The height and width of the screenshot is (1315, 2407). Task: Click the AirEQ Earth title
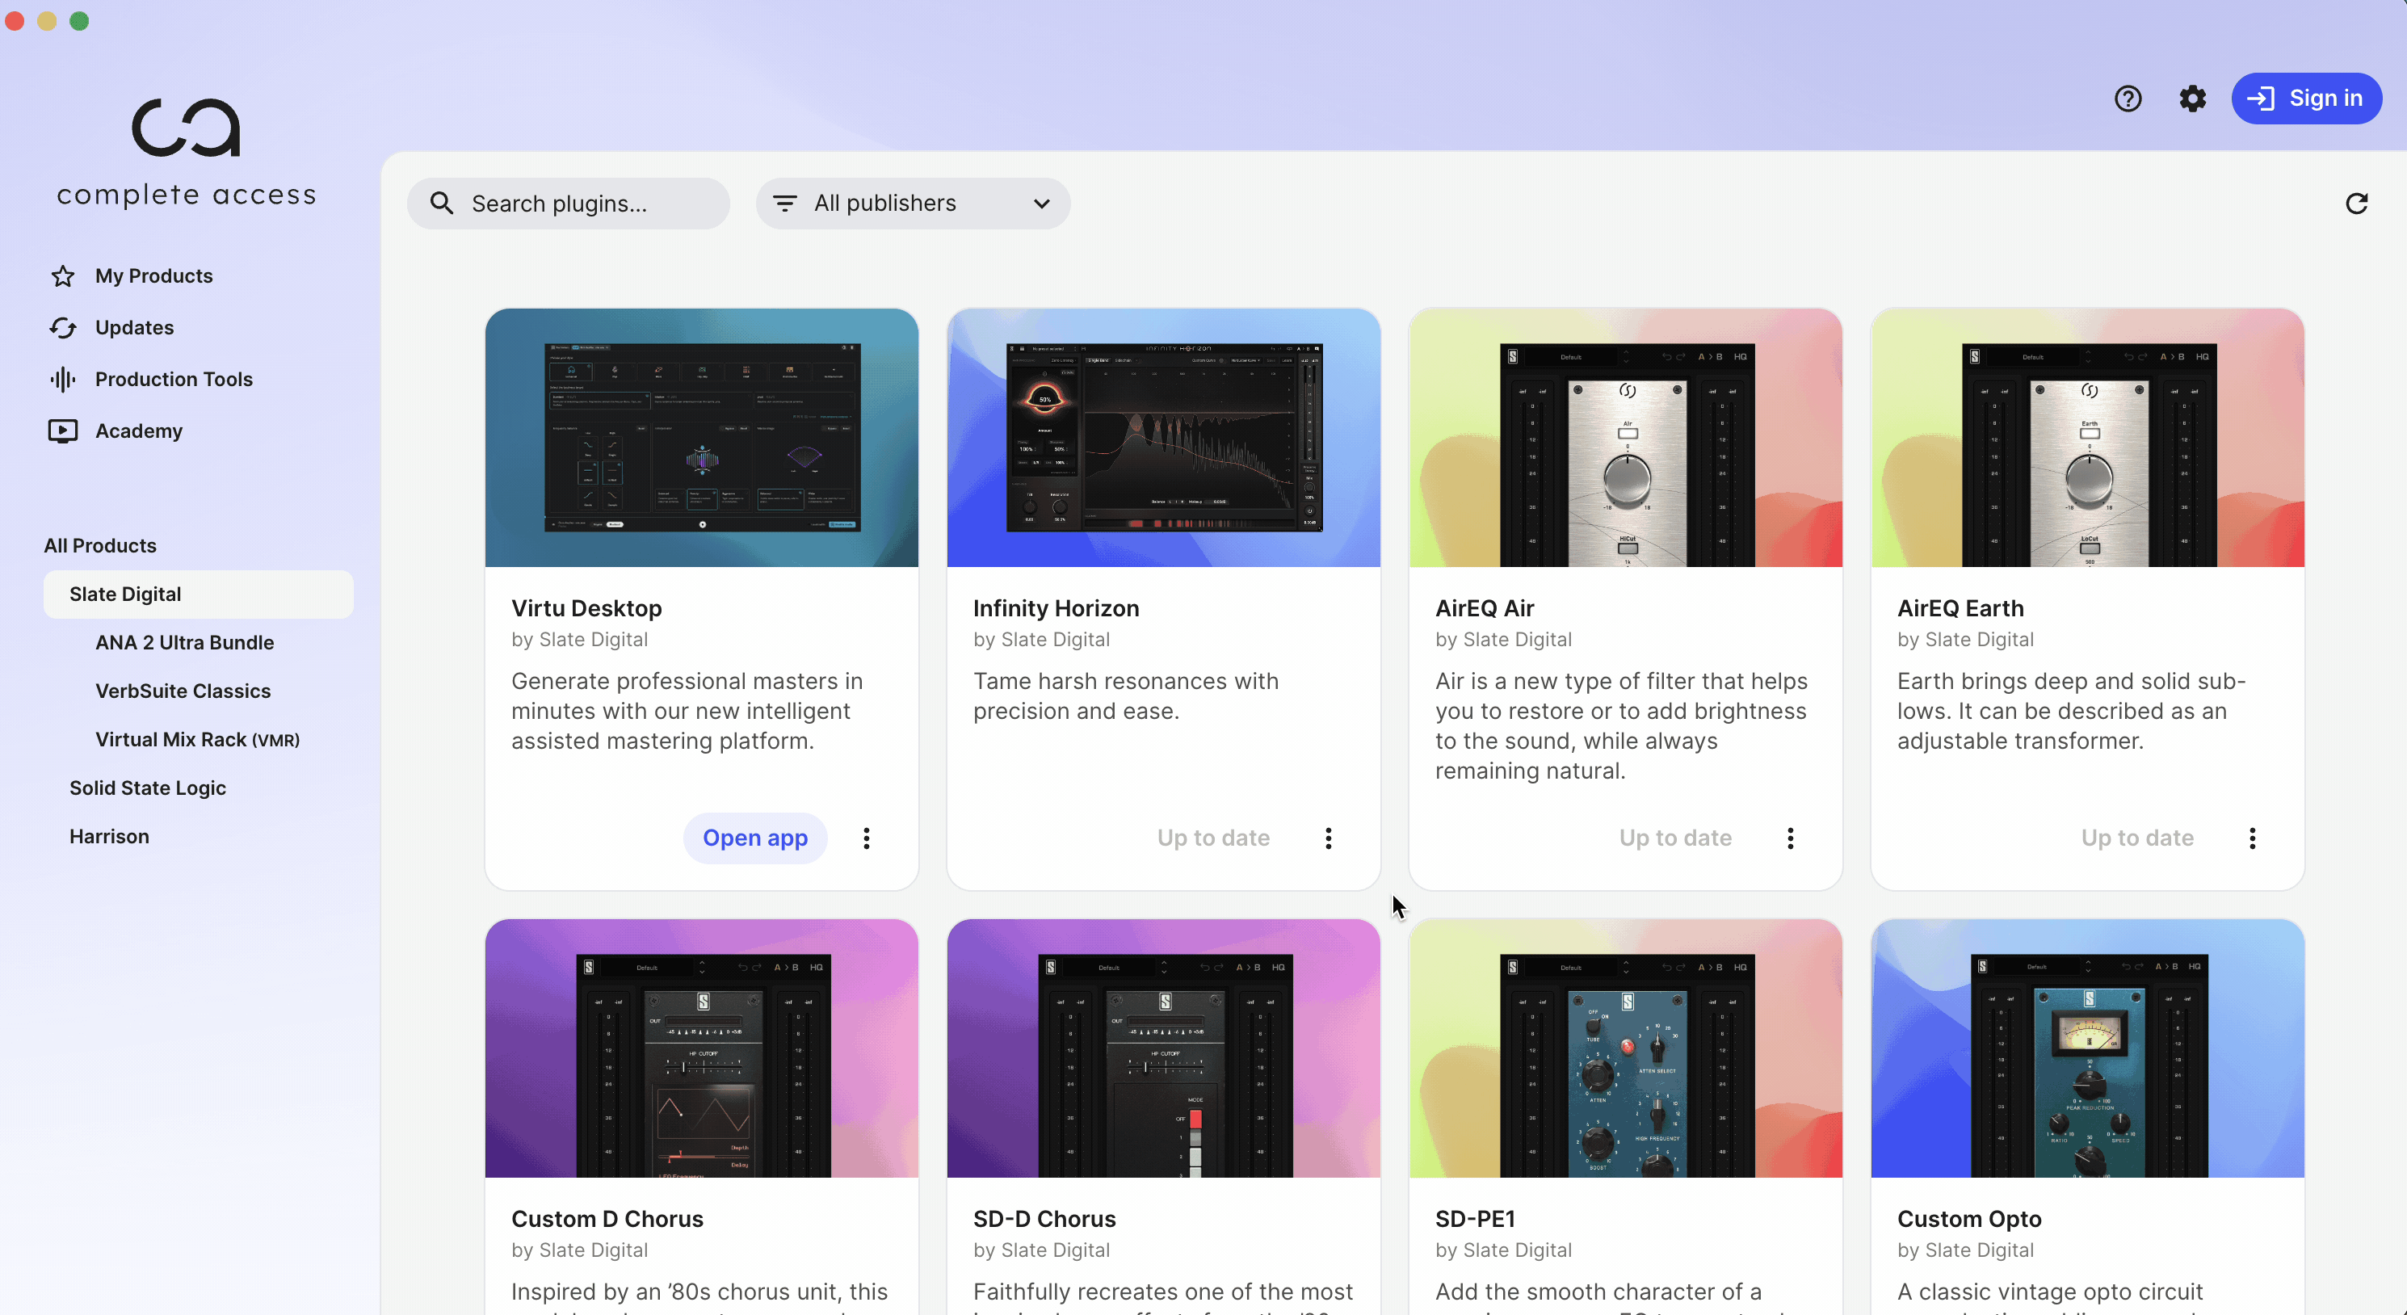point(1960,608)
